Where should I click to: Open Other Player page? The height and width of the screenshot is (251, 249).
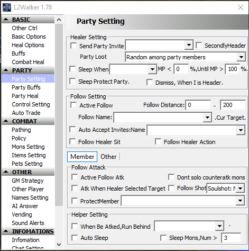28,189
